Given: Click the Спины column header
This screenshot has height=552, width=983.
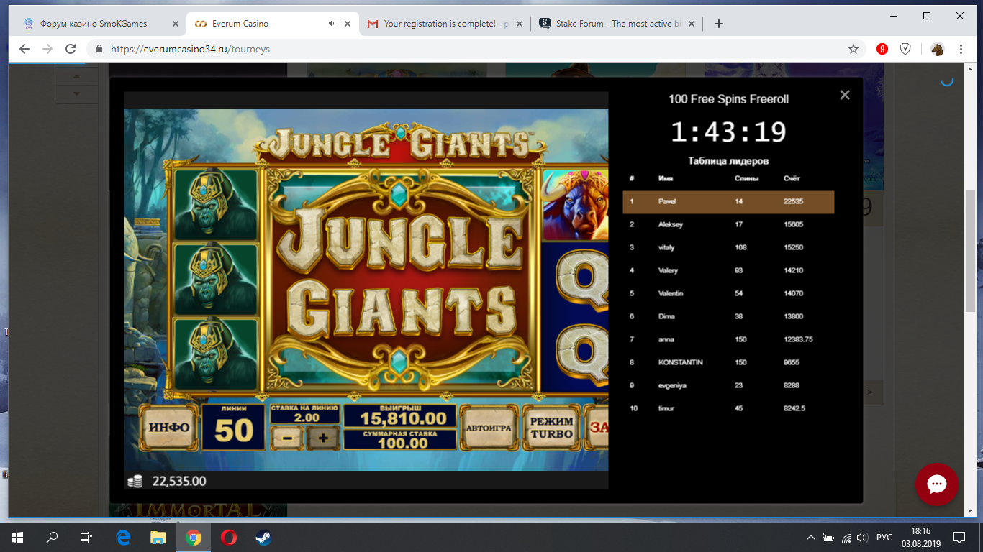Looking at the screenshot, I should click(746, 178).
